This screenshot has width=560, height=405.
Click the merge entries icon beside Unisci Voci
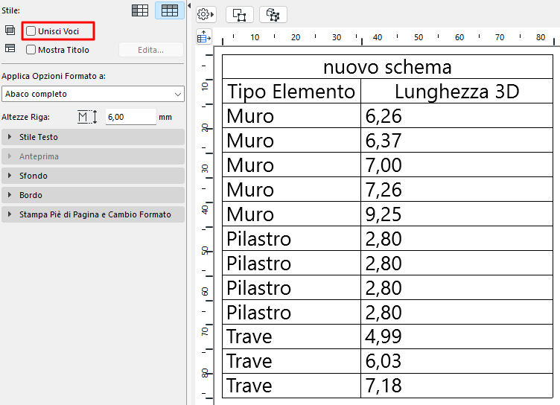(10, 31)
